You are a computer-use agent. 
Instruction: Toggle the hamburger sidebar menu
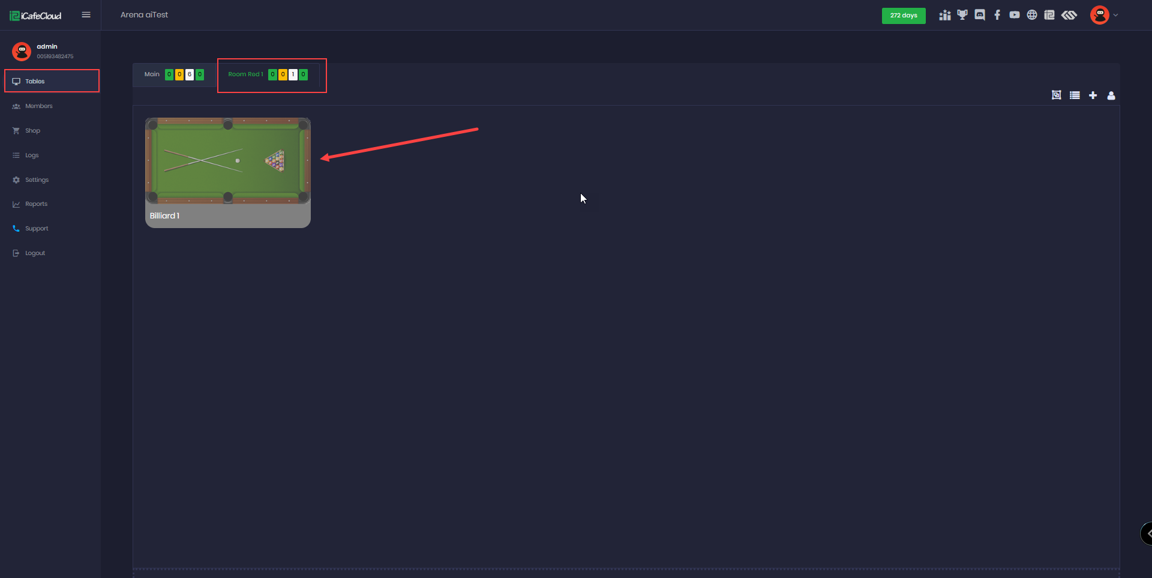click(x=86, y=15)
